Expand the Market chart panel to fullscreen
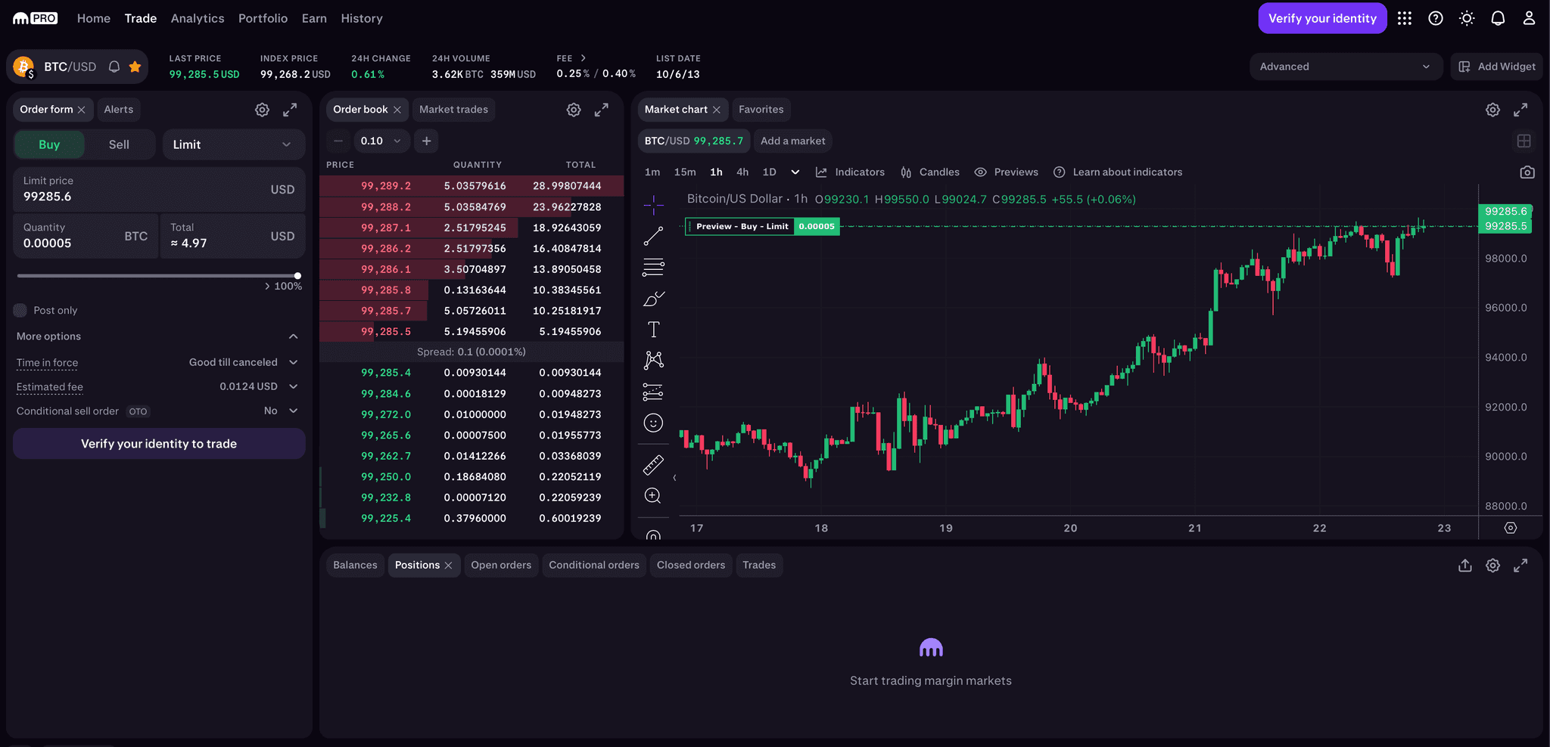Viewport: 1550px width, 747px height. [x=1520, y=110]
